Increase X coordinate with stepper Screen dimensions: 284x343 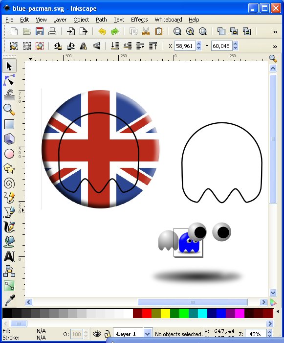click(198, 44)
